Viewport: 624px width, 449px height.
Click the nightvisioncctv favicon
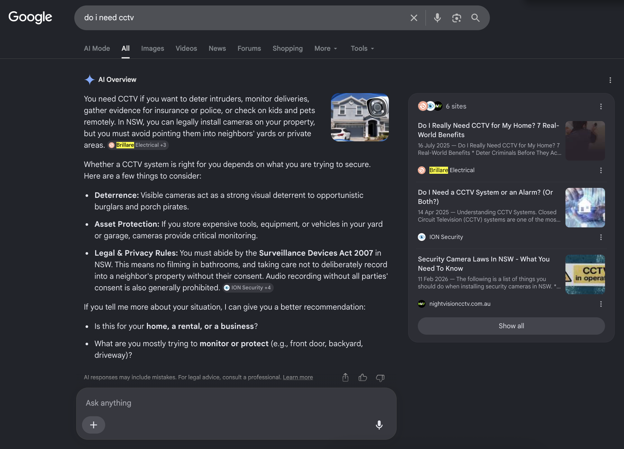pos(422,304)
